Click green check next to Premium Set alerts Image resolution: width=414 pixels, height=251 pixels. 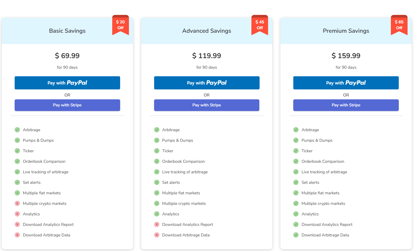(296, 182)
